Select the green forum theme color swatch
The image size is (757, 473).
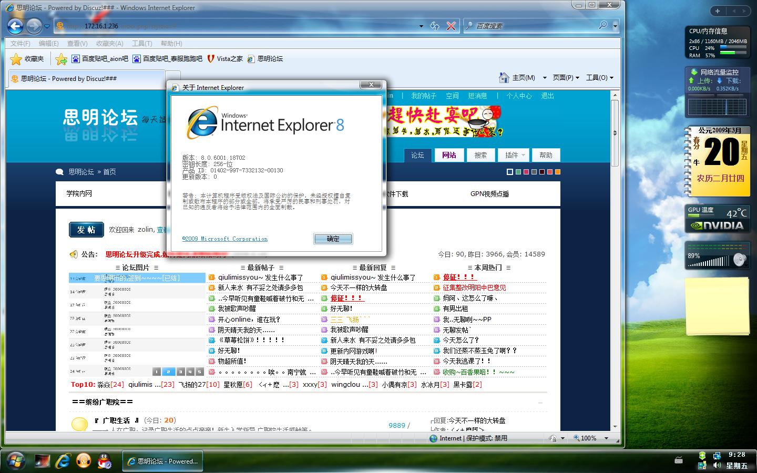(518, 172)
